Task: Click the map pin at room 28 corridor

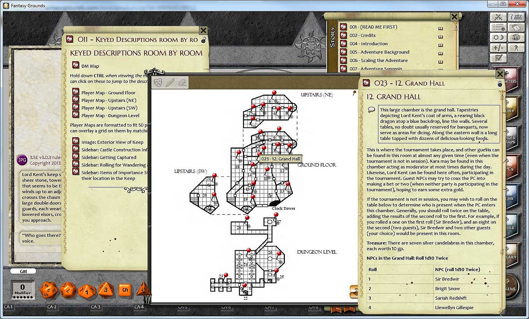Action: (247, 218)
